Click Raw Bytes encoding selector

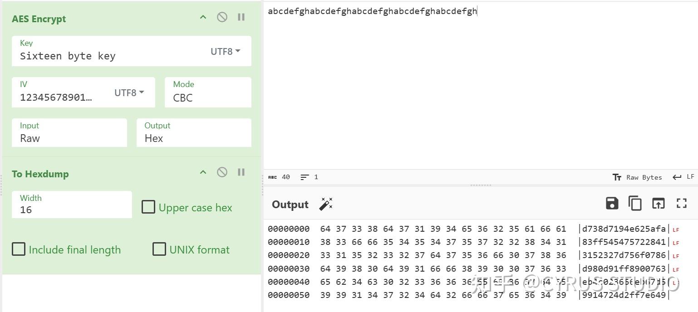638,177
